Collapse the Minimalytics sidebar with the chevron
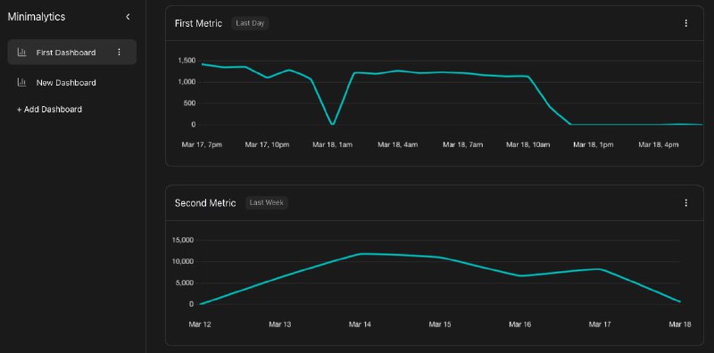This screenshot has width=714, height=353. [128, 17]
